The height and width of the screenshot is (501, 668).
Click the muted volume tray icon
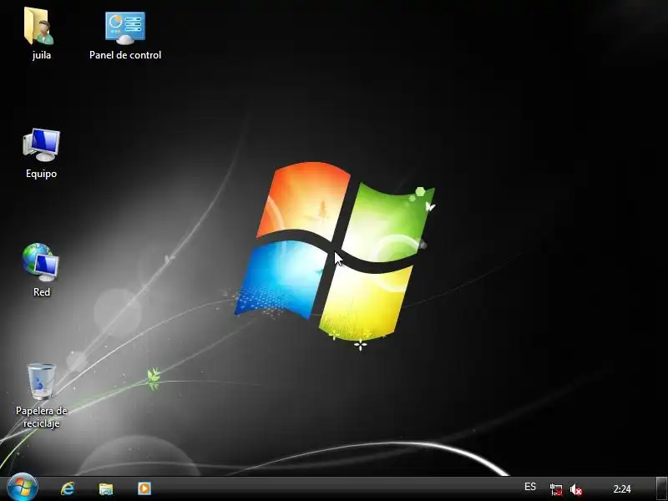(x=576, y=489)
